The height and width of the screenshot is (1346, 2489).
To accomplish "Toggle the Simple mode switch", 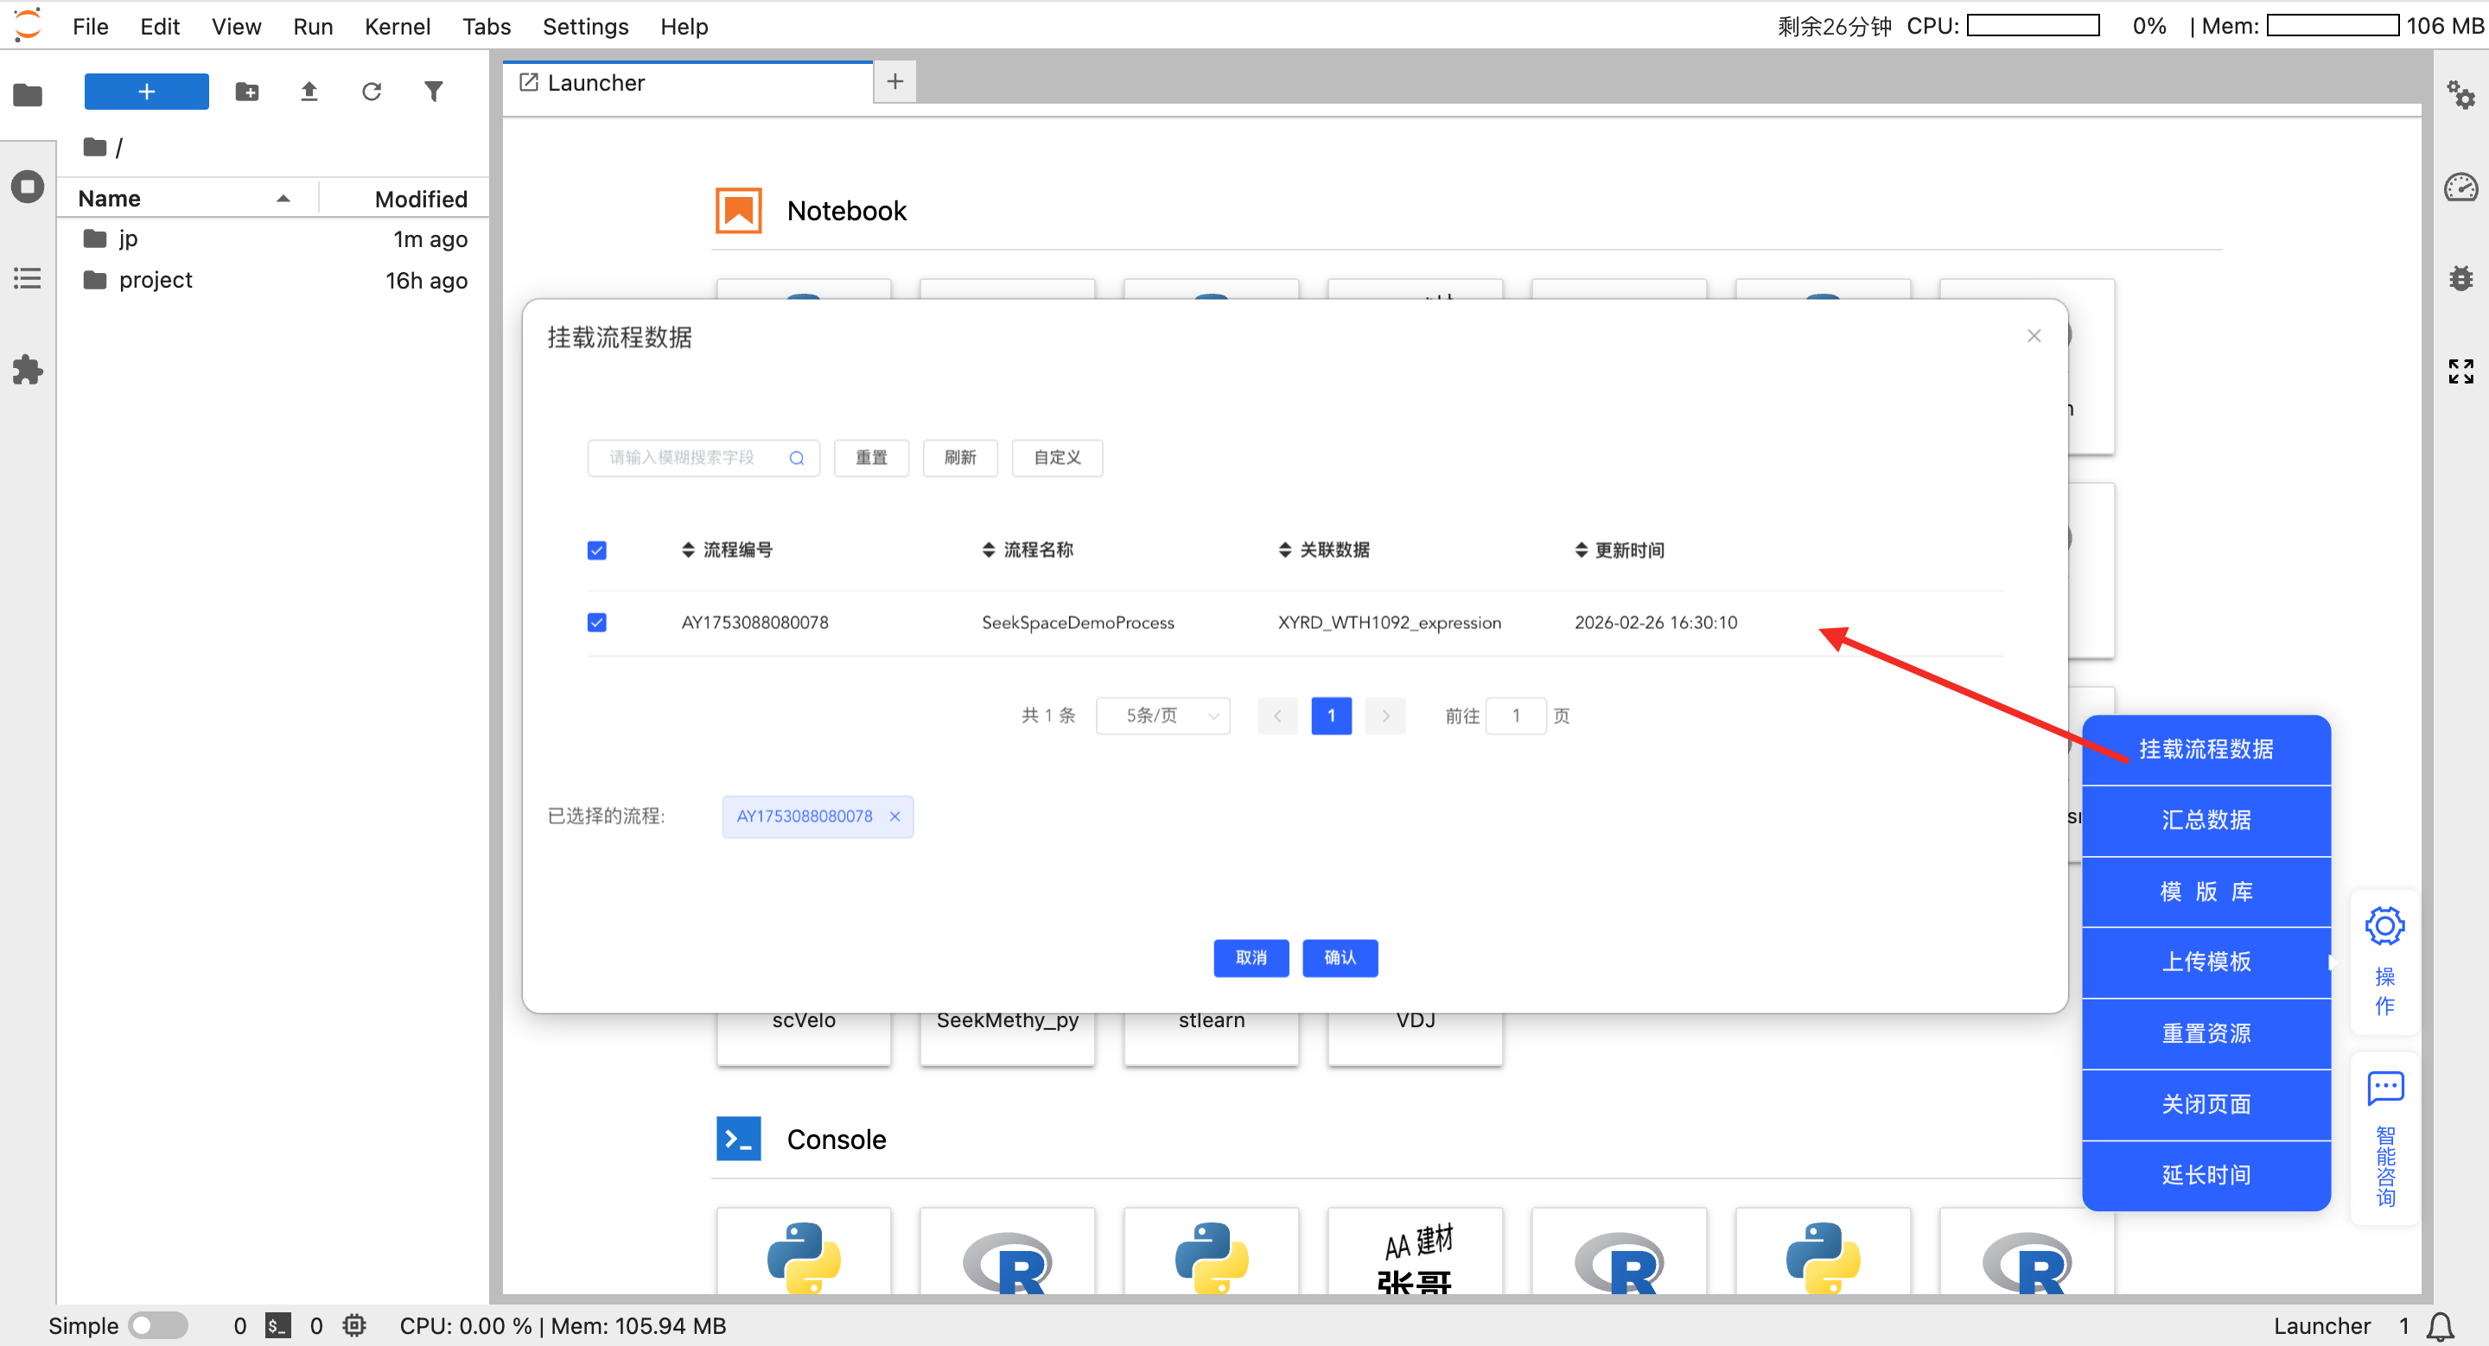I will pos(158,1326).
